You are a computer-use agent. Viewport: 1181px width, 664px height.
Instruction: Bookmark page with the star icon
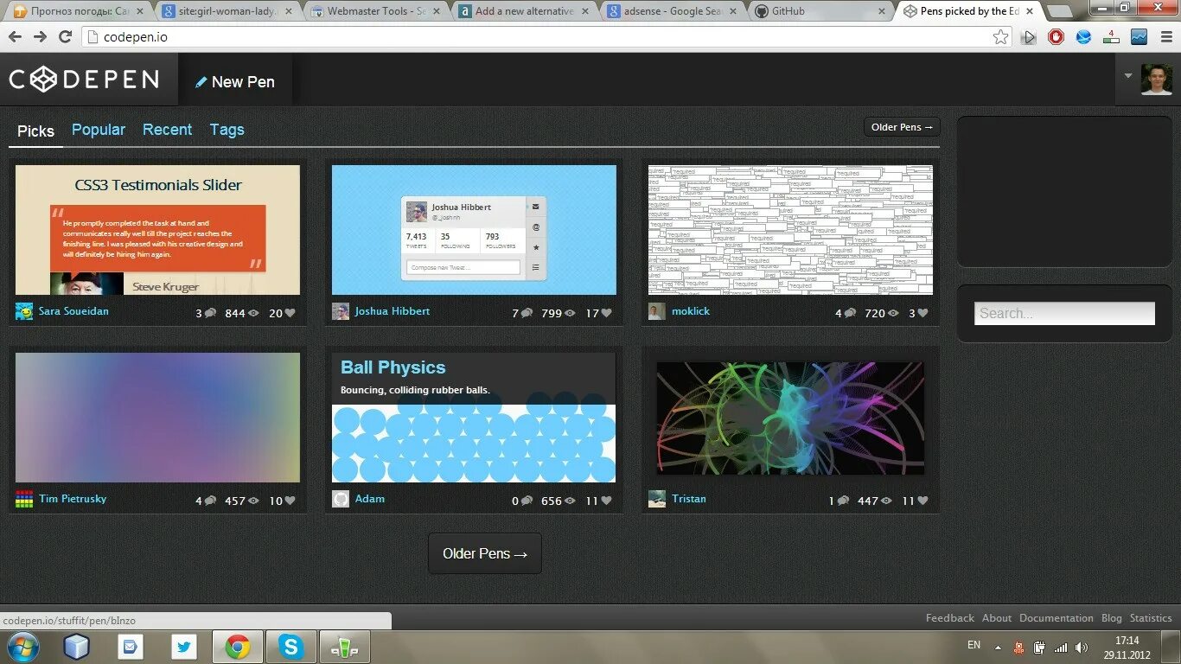click(1000, 37)
